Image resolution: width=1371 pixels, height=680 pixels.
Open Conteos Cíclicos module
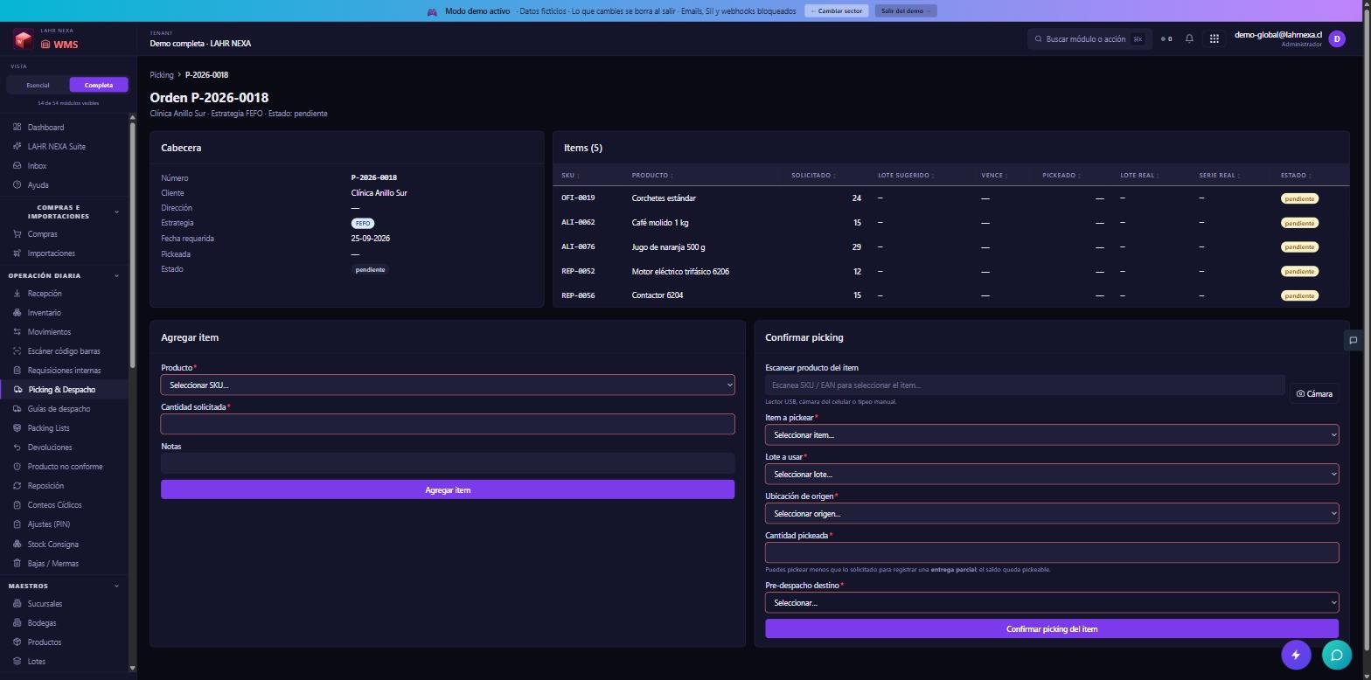[55, 505]
